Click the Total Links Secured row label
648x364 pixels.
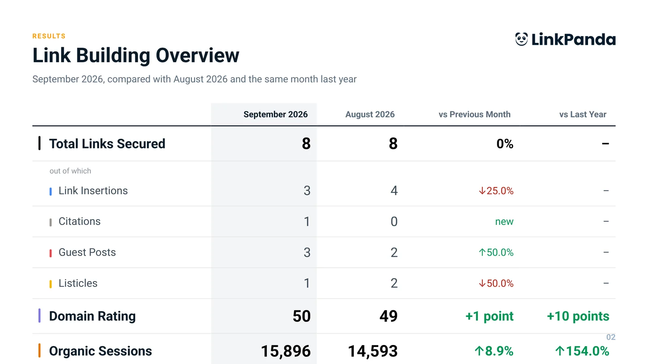tap(107, 144)
